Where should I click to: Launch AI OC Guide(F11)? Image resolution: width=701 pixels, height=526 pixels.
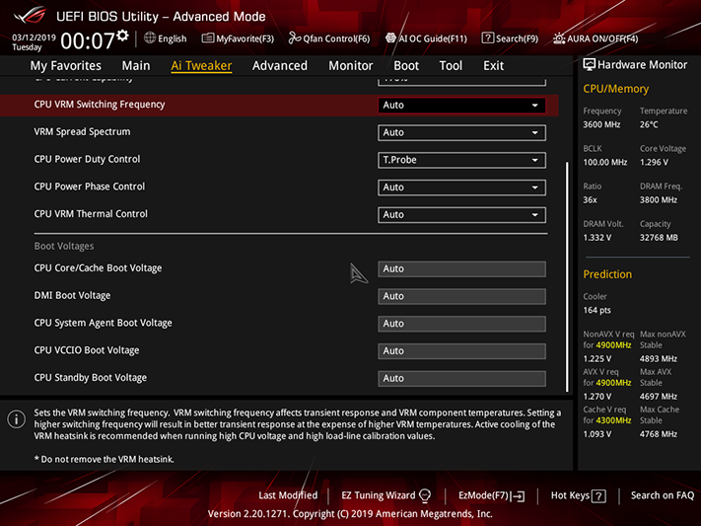(x=426, y=38)
